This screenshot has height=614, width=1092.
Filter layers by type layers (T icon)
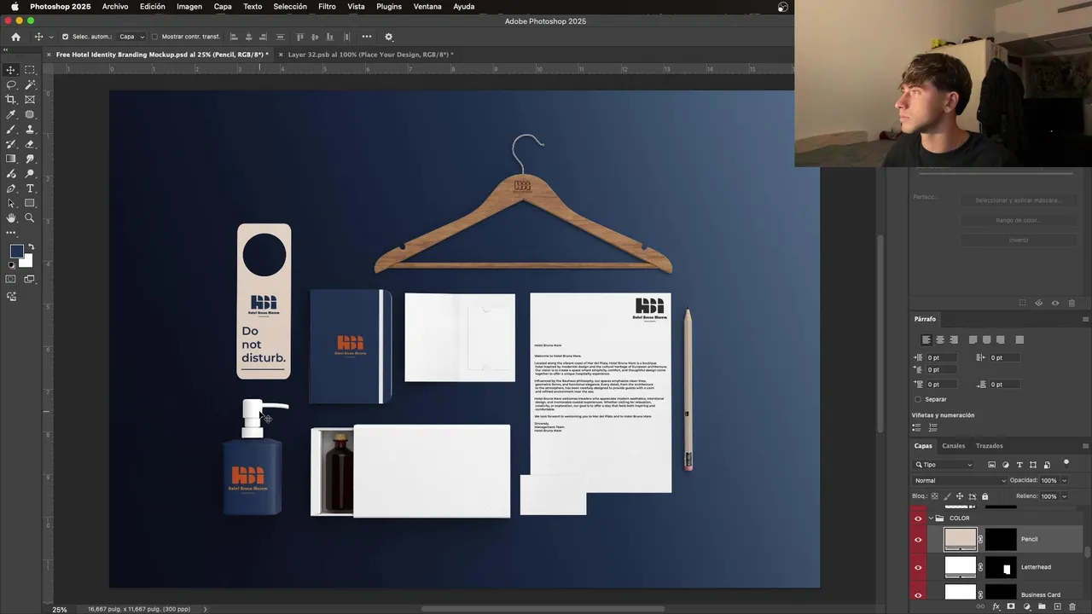tap(1019, 465)
